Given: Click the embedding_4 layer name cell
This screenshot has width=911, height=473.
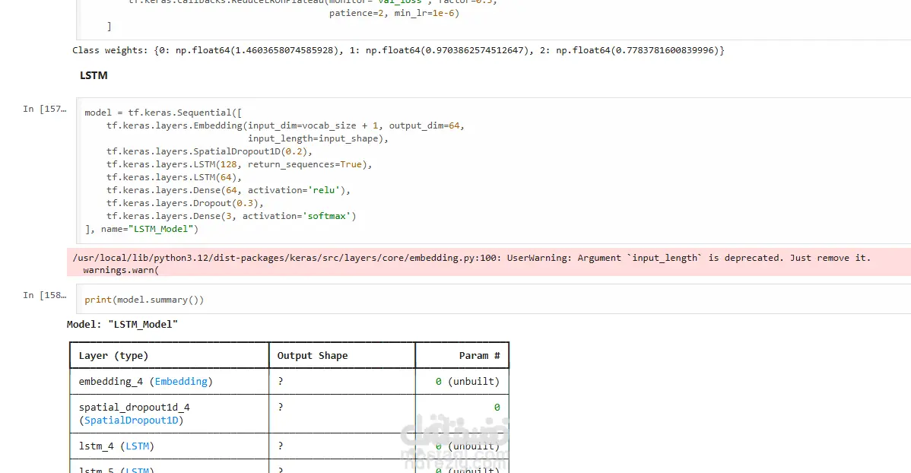Looking at the screenshot, I should [x=169, y=382].
